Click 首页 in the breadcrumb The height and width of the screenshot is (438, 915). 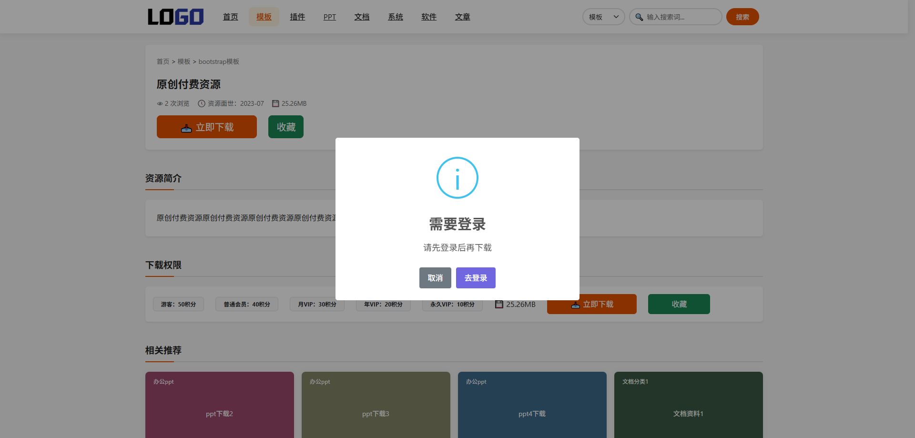coord(163,61)
